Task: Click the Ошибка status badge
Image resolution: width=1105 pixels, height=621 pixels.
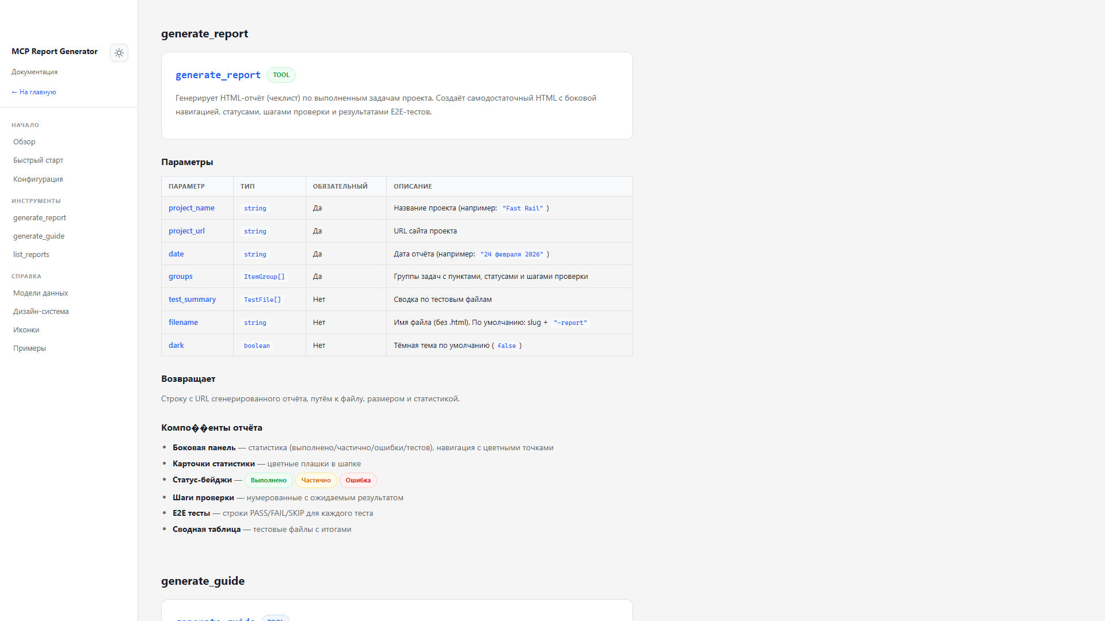Action: click(357, 480)
